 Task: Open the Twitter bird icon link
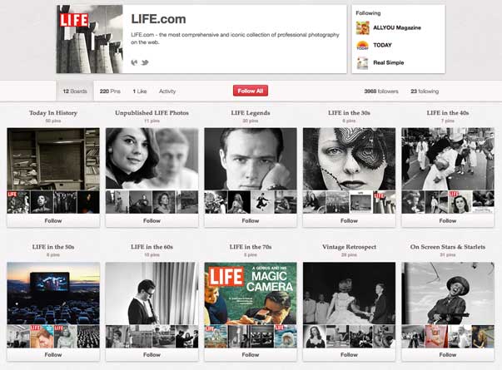143,62
